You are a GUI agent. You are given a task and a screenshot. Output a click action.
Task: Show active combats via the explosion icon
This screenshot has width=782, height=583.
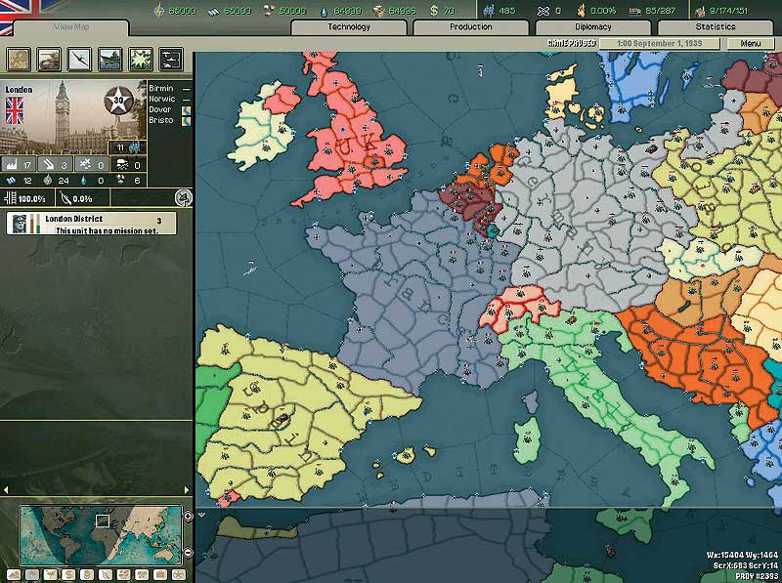(141, 60)
